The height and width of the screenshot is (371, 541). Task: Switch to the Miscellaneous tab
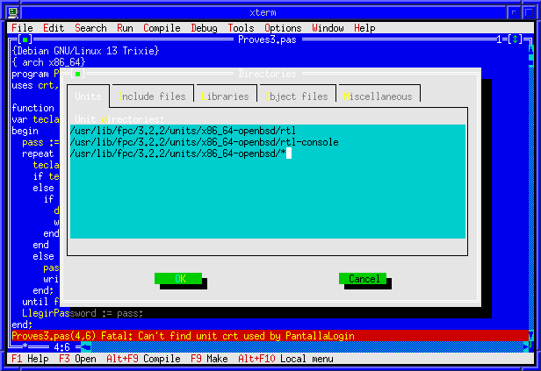[378, 96]
